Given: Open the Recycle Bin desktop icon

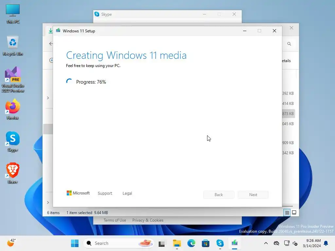Looking at the screenshot, I should pos(13,45).
